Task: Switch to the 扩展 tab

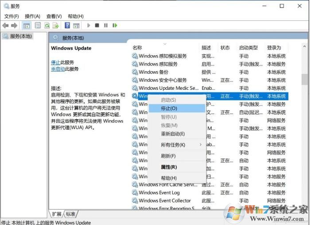Action: (57, 214)
